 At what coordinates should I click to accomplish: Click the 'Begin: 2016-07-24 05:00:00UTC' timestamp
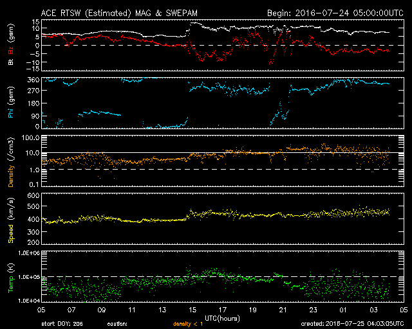pyautogui.click(x=335, y=13)
